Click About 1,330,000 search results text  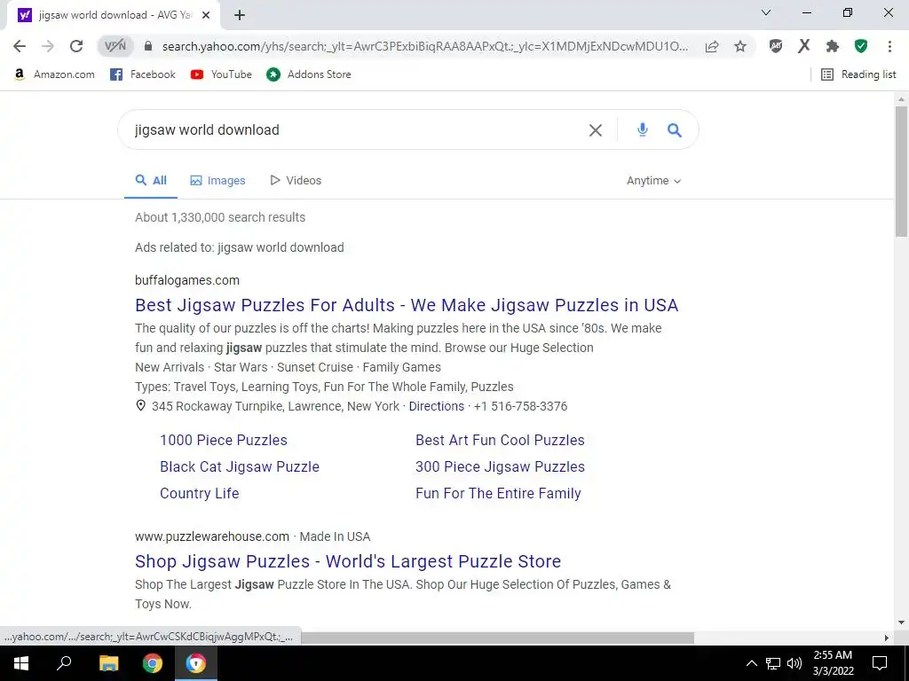(x=220, y=217)
